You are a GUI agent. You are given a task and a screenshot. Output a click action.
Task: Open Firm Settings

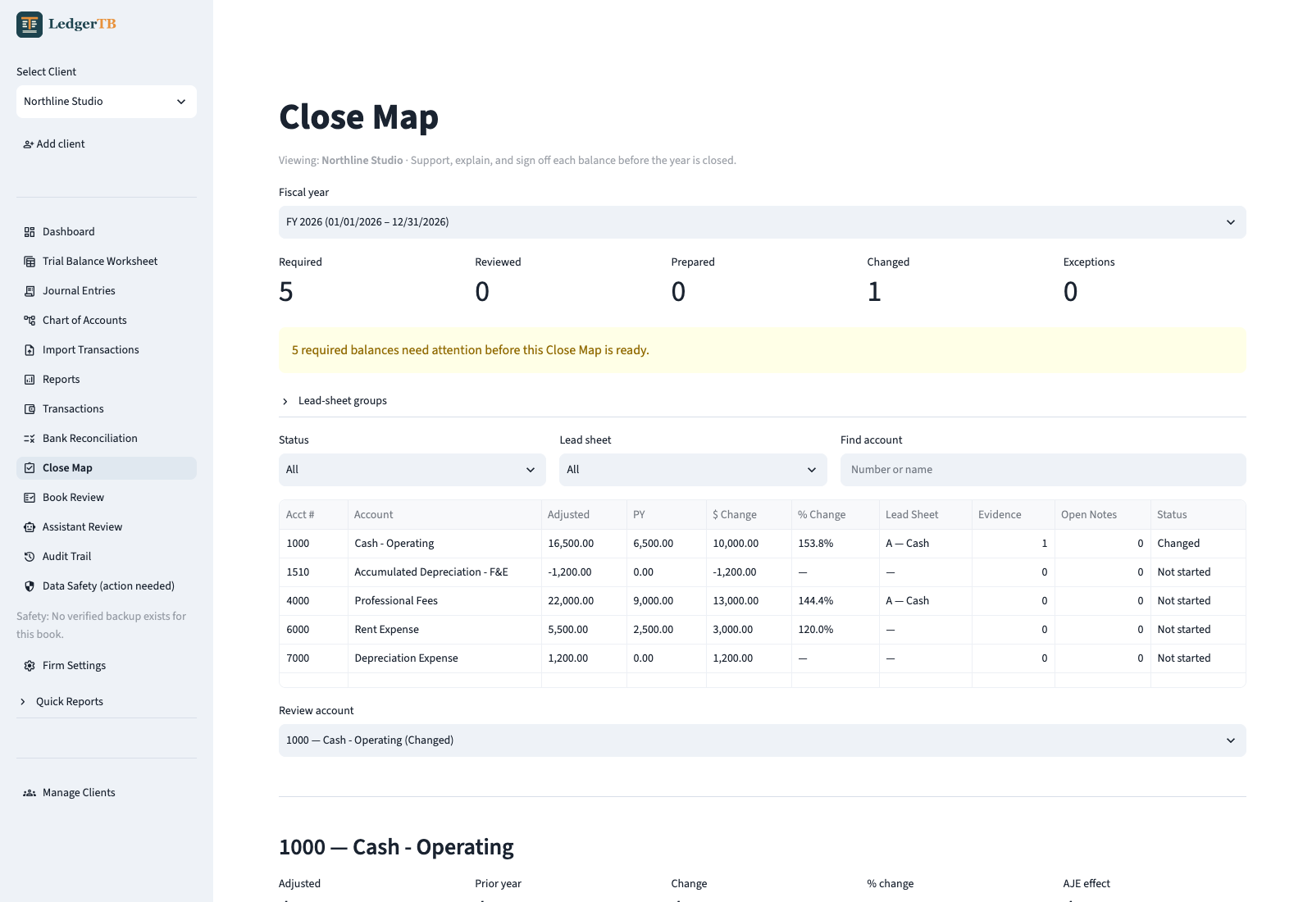107,666
